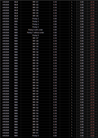
Task: Select the RR 128 cell
Action: pyautogui.click(x=35, y=41)
